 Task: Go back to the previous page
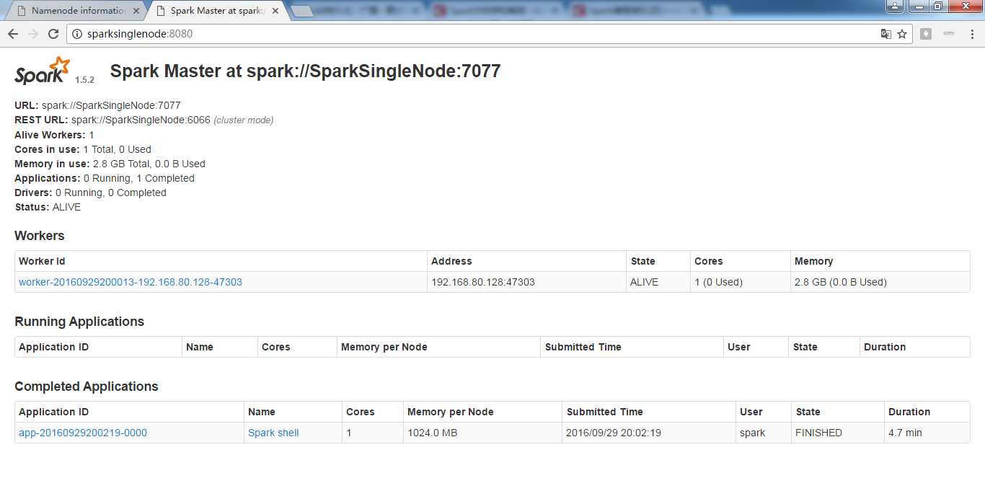coord(13,34)
